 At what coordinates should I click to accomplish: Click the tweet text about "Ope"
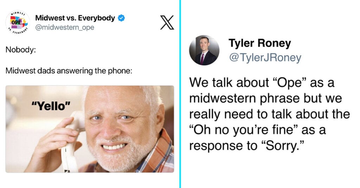pos(270,114)
